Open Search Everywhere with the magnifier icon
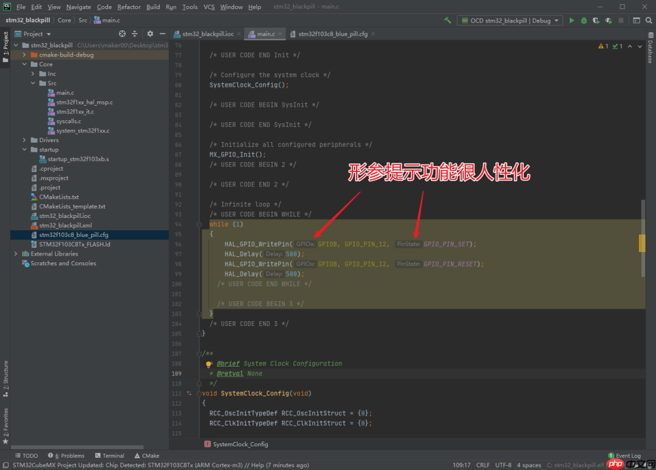The width and height of the screenshot is (656, 470). coord(647,20)
